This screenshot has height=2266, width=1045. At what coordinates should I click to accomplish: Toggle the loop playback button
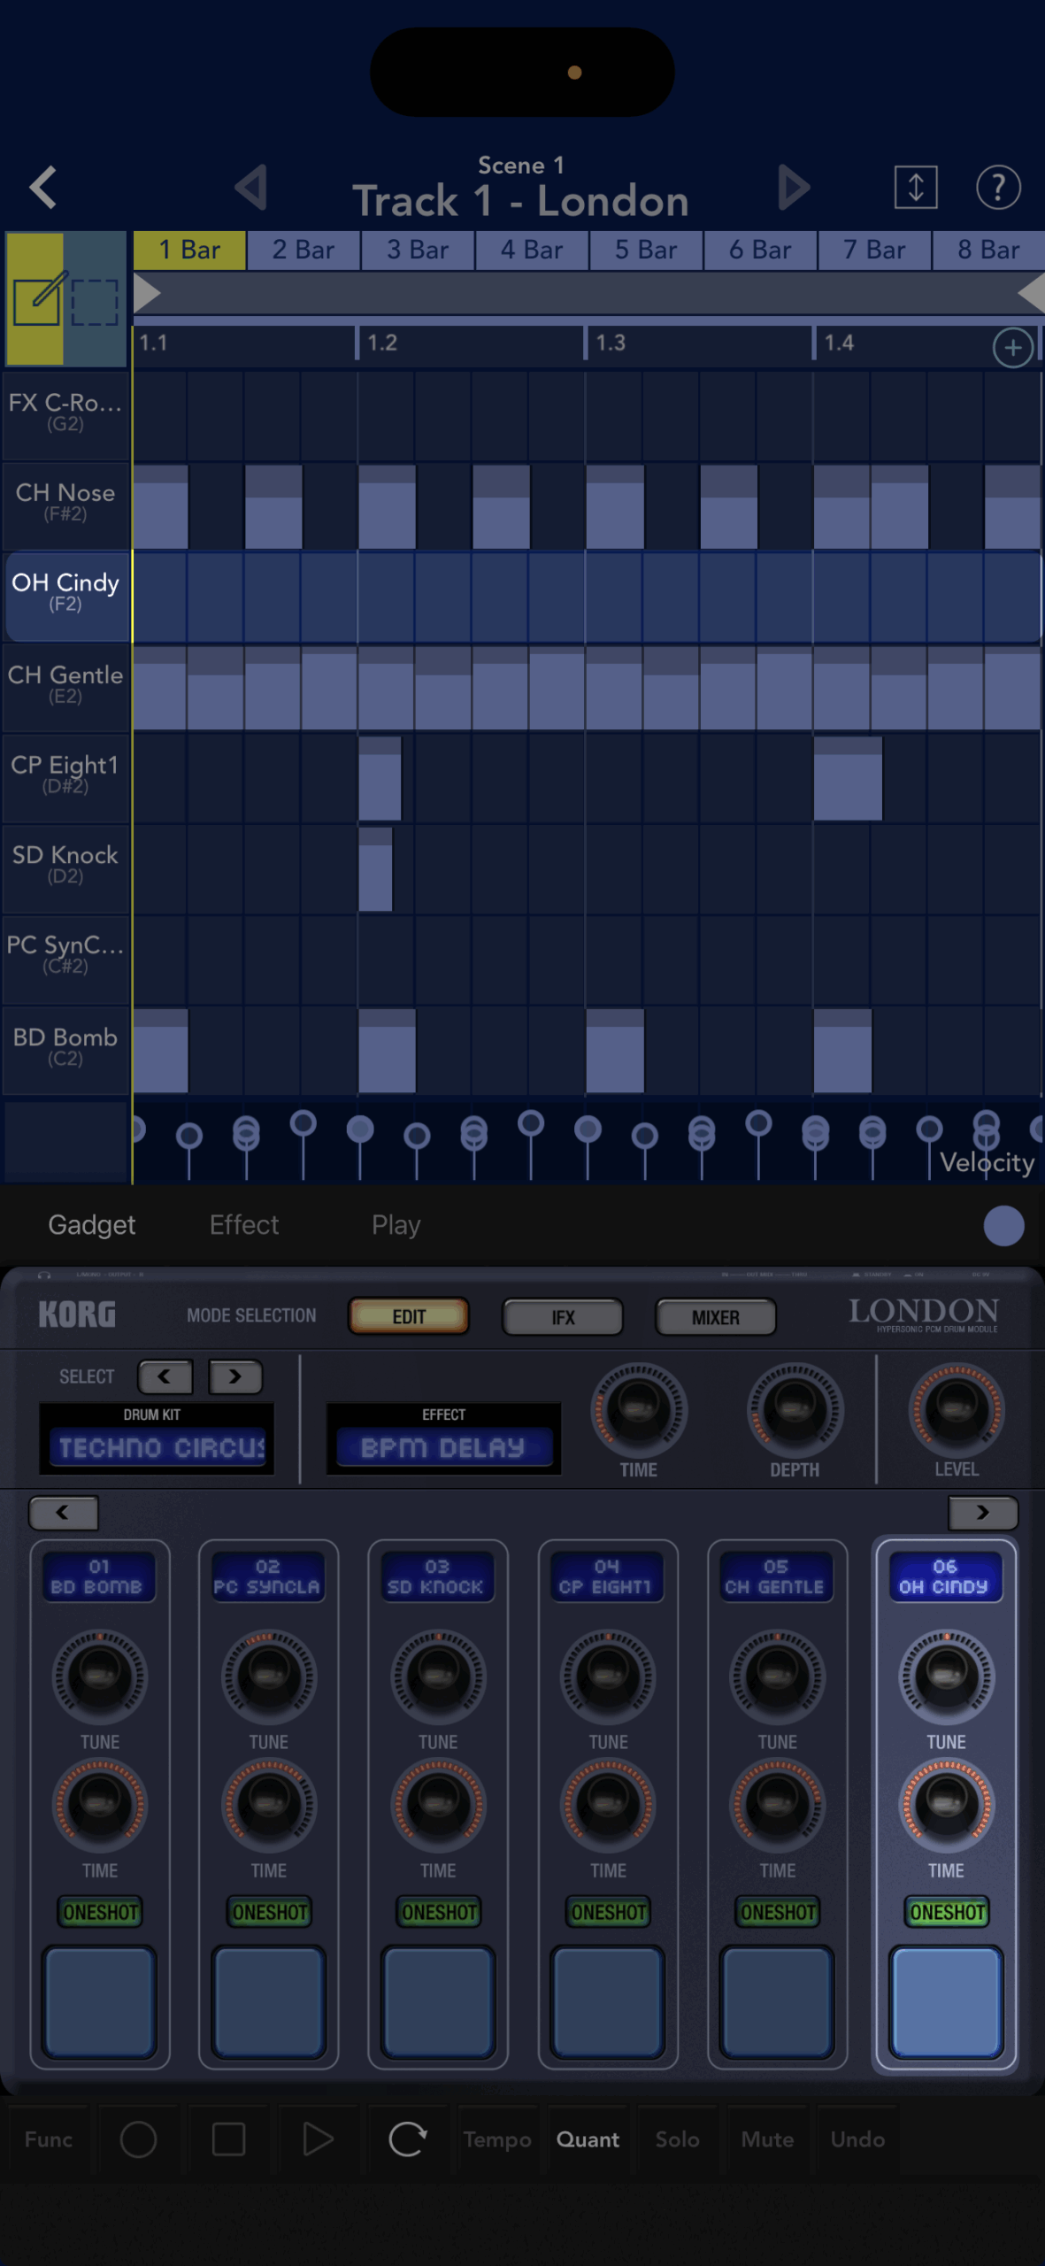pos(408,2139)
